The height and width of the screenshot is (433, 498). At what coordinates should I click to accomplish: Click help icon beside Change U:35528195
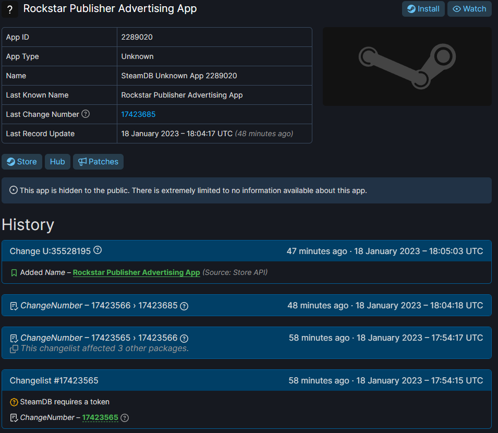(98, 250)
